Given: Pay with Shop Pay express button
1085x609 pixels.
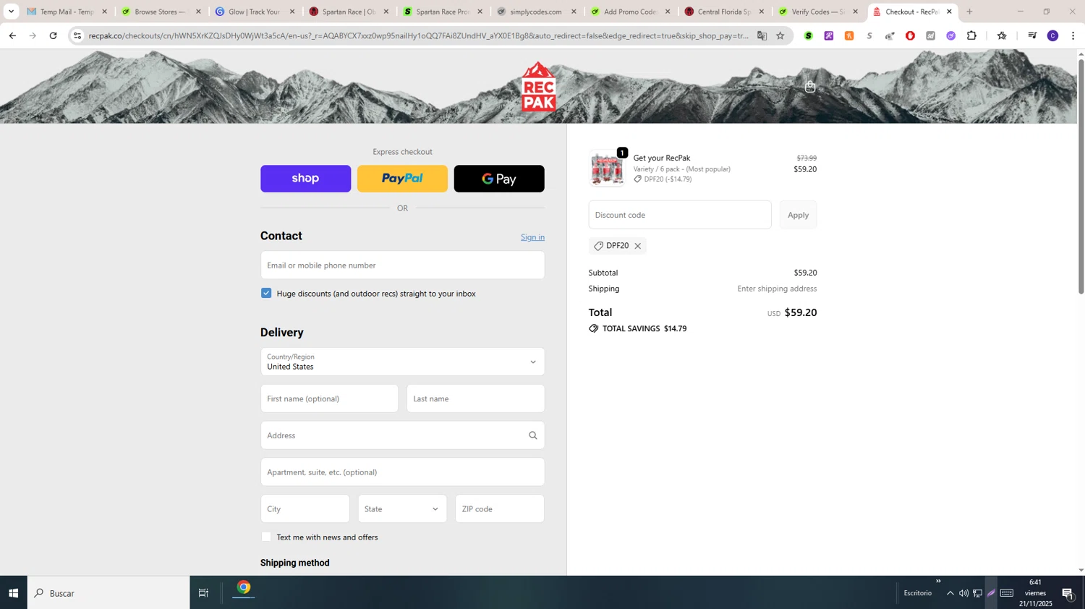Looking at the screenshot, I should point(305,179).
